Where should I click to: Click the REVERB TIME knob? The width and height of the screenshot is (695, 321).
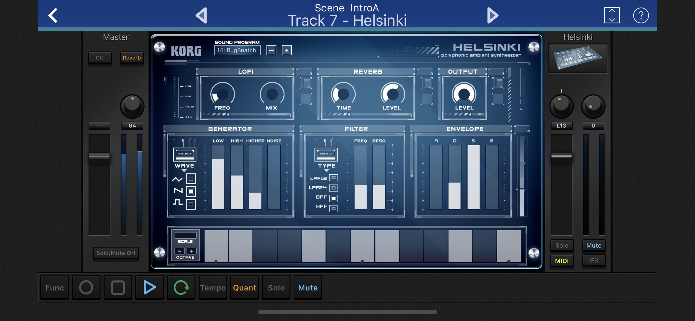point(343,94)
